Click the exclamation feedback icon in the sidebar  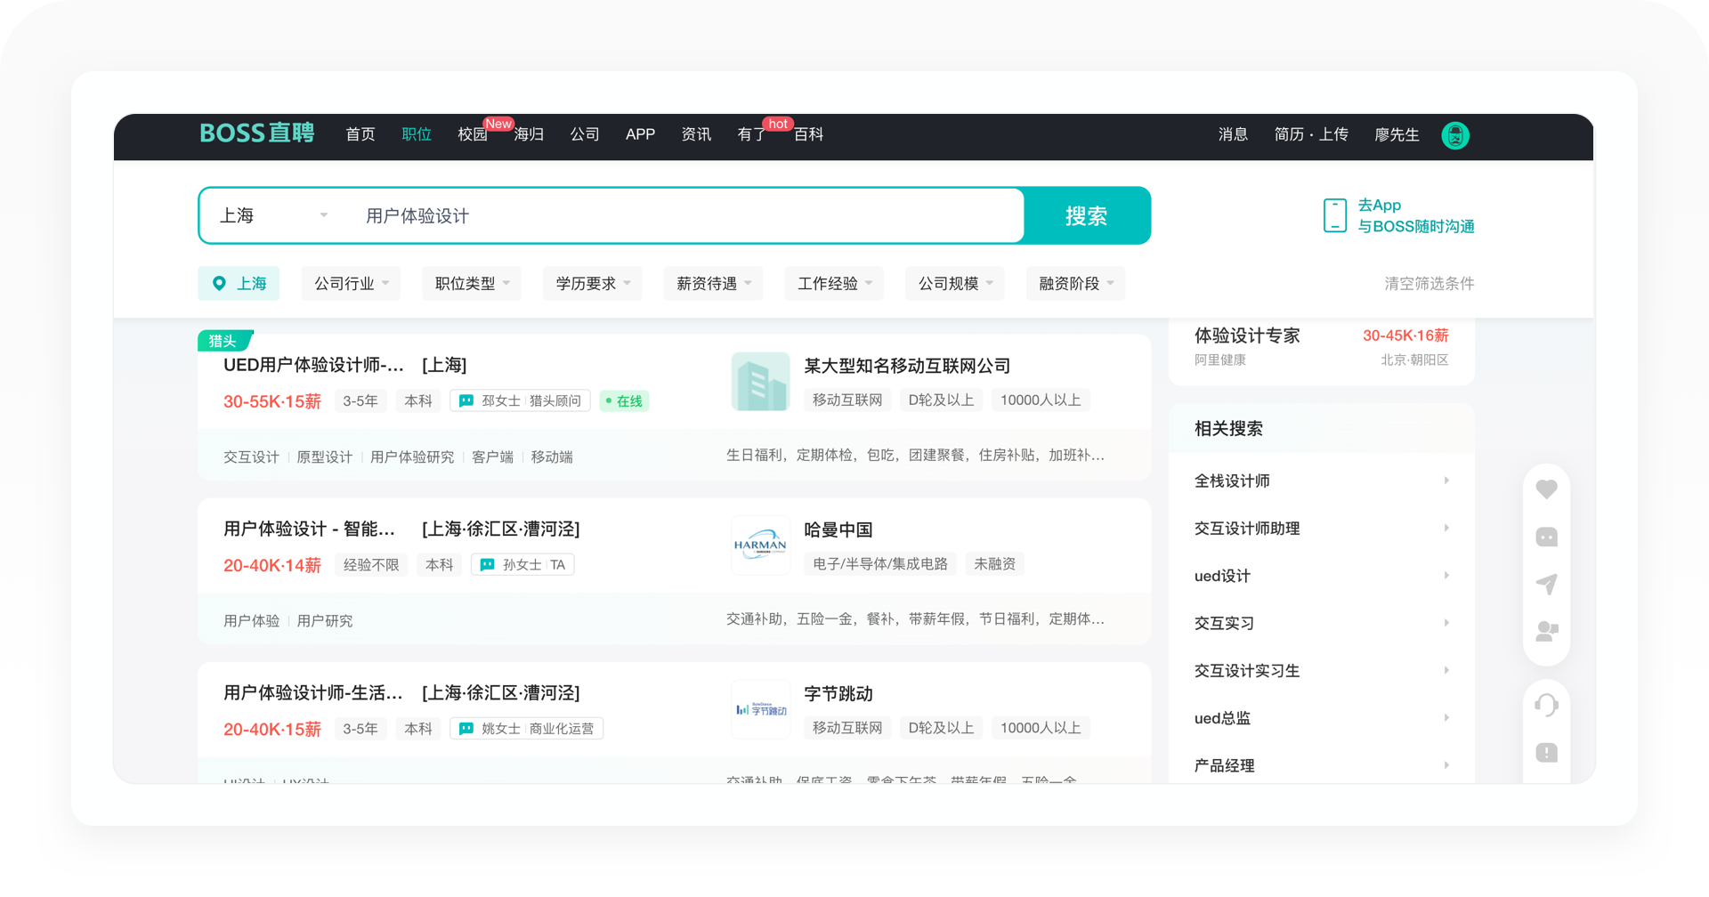tap(1547, 753)
